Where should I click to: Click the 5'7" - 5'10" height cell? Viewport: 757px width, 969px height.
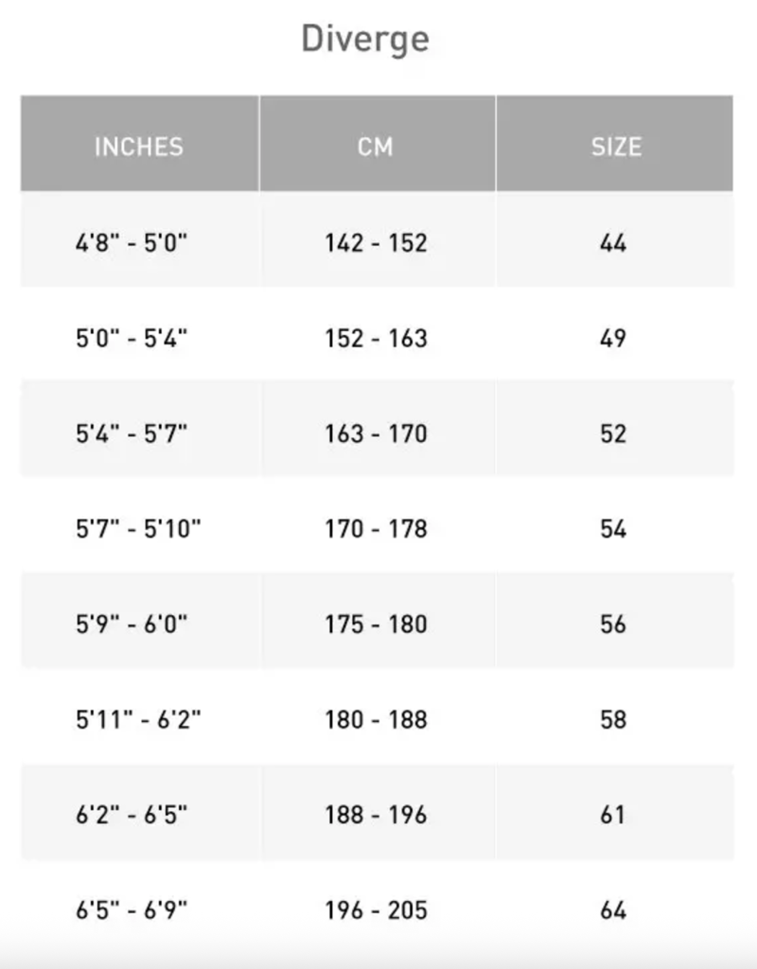click(x=139, y=529)
